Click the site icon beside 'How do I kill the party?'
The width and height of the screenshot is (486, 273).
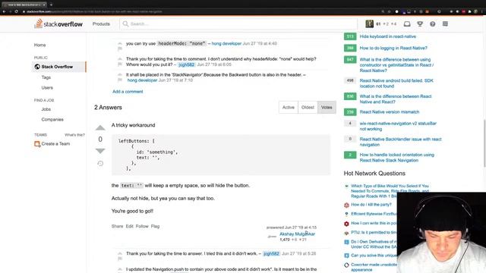346,205
